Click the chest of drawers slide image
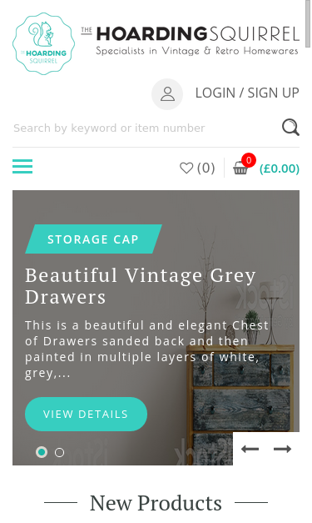 pos(156,328)
